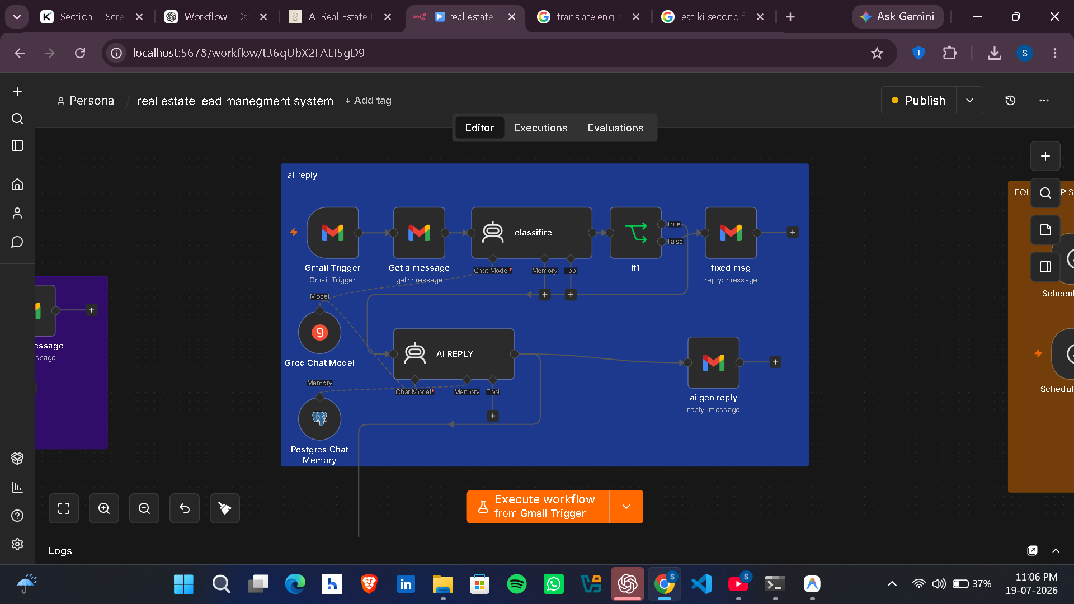Open the browser tab search dropdown

coord(17,17)
